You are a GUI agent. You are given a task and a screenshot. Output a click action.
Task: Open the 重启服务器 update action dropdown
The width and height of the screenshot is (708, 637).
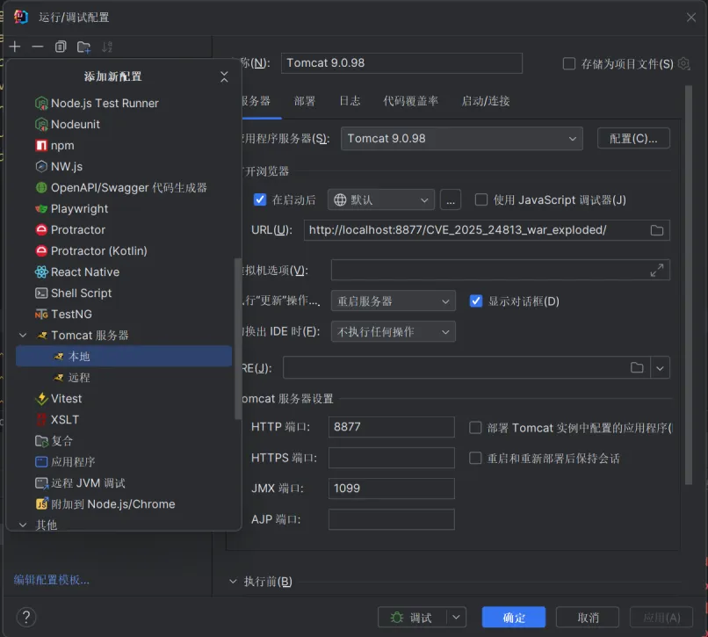pos(393,300)
